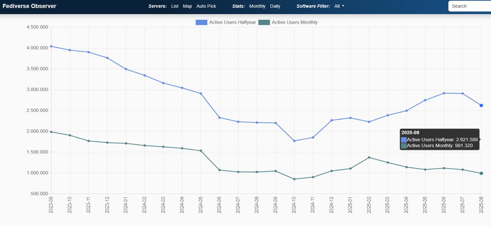Click the Stats: label in the navbar
This screenshot has width=491, height=226.
238,6
